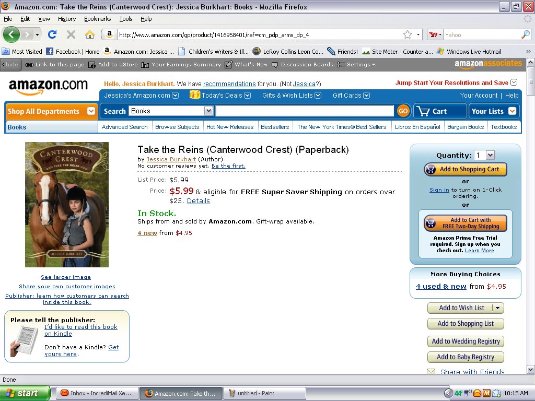Viewport: 535px width, 401px height.
Task: Bookmark page with the star icon
Action: [408, 34]
